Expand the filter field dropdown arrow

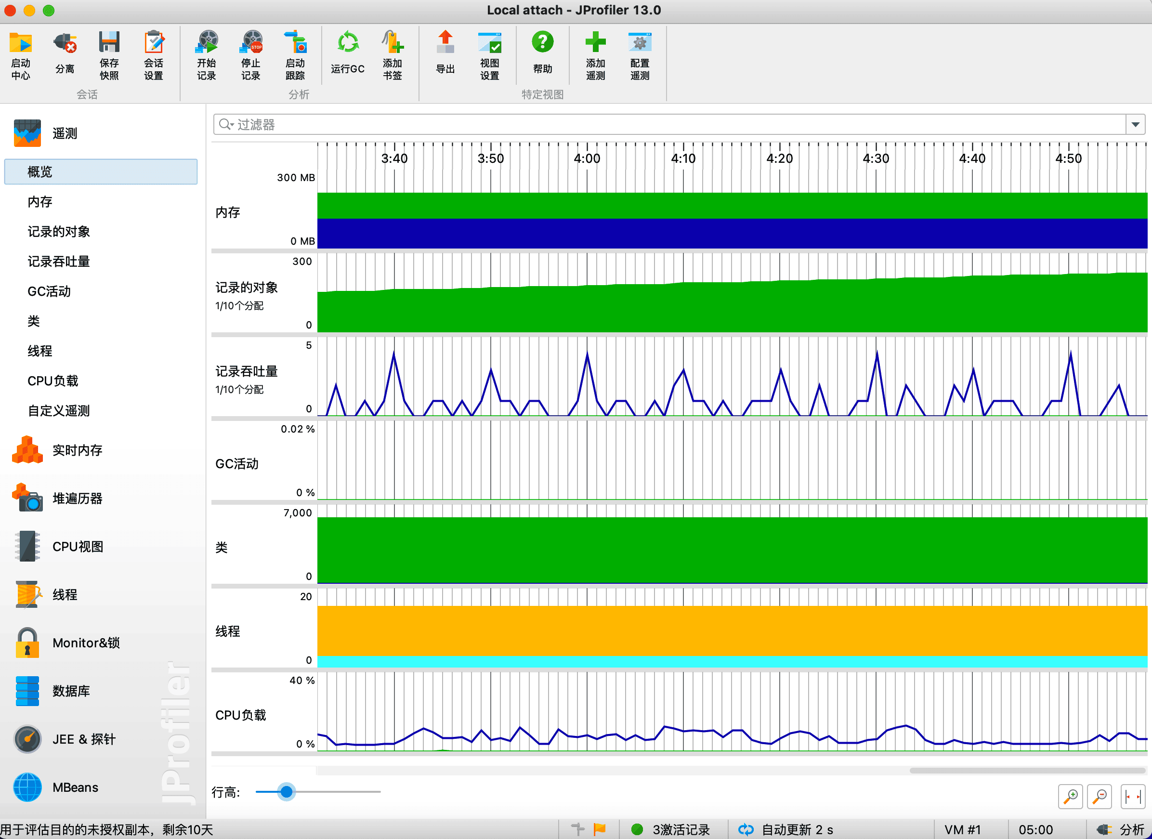1135,124
